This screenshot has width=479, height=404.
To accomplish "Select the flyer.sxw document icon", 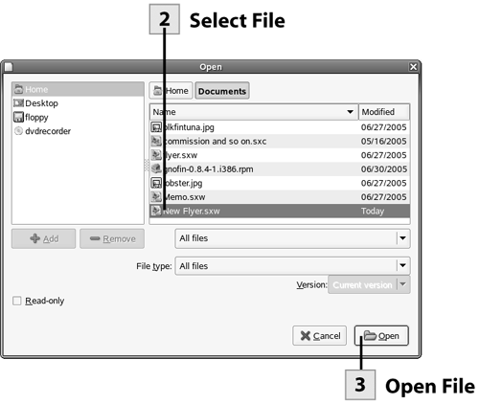I will 156,155.
